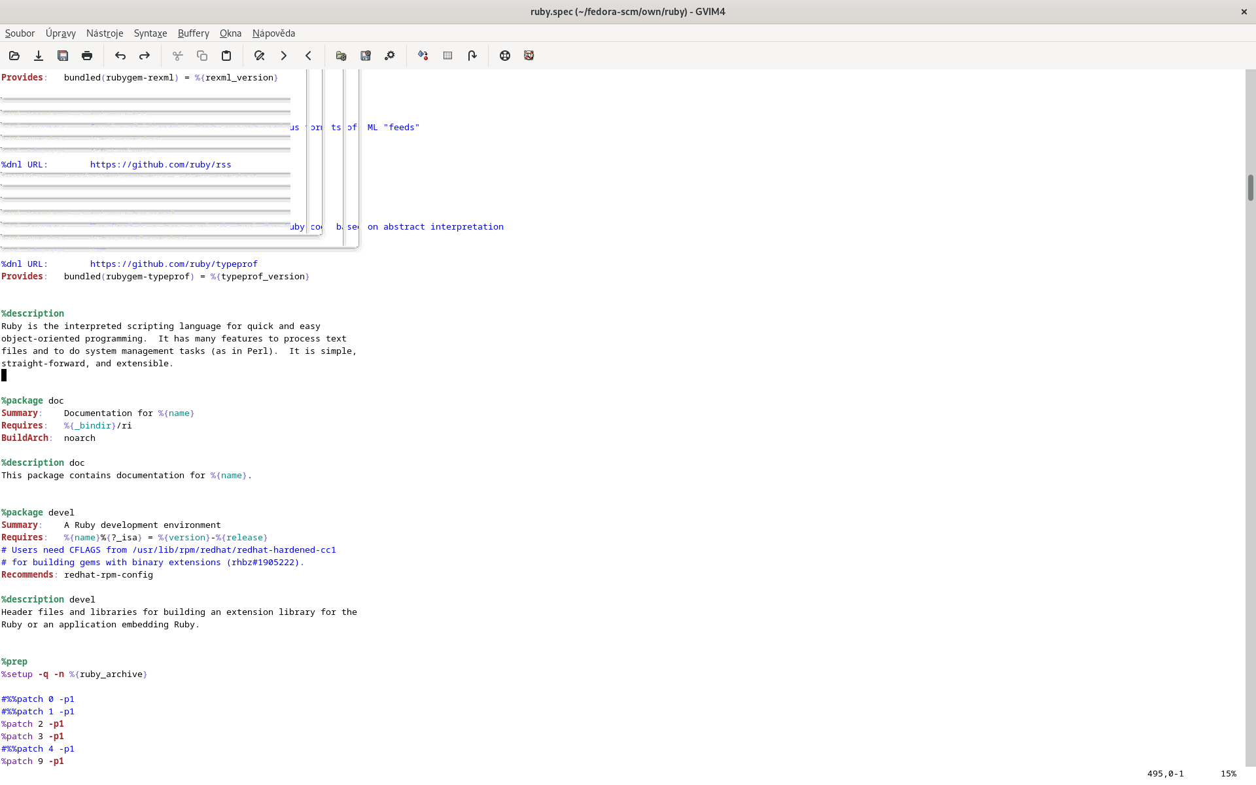This screenshot has width=1256, height=785.
Task: Open the Úpravy menu
Action: click(61, 33)
